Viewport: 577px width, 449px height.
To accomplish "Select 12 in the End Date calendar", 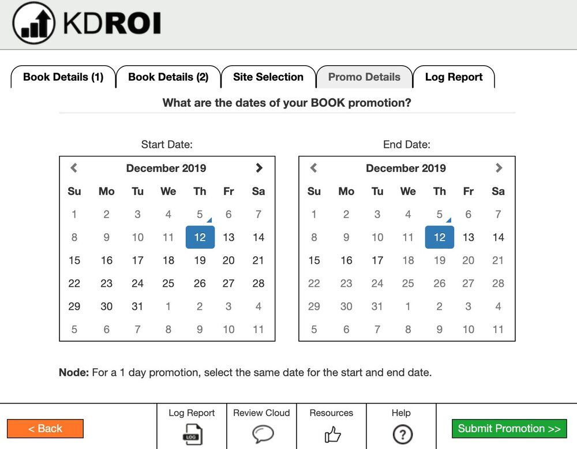I will tap(439, 237).
